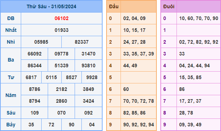The width and height of the screenshot is (221, 131).
Task: Click the Đuôi column header
Action: point(169,6)
